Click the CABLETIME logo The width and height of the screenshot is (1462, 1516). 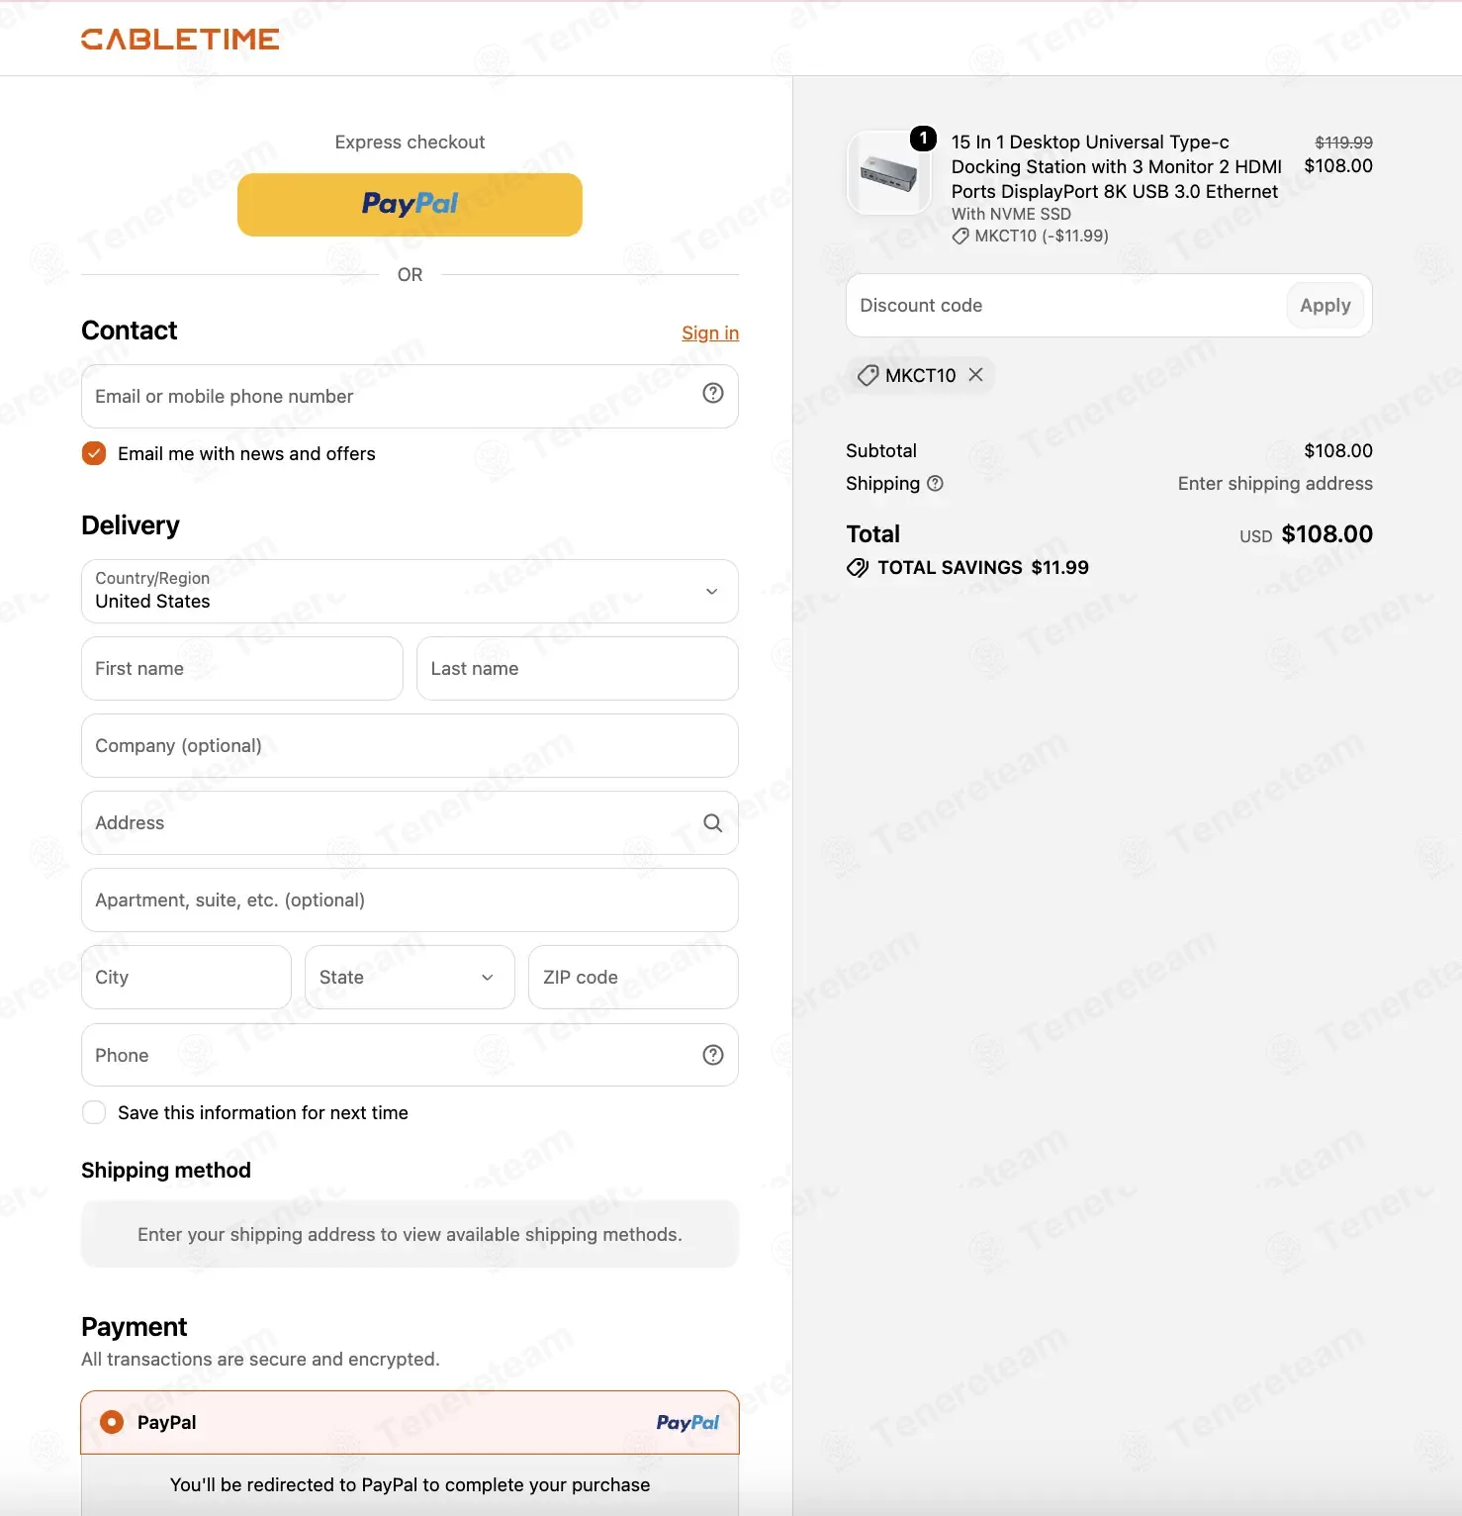180,39
